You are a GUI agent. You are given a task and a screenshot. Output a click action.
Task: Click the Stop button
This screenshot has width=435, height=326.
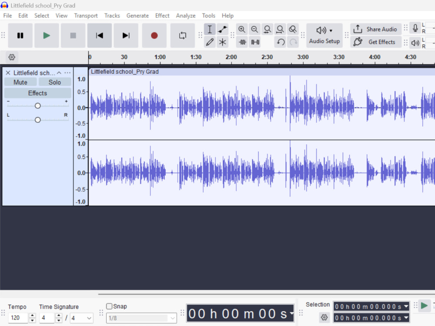[73, 36]
